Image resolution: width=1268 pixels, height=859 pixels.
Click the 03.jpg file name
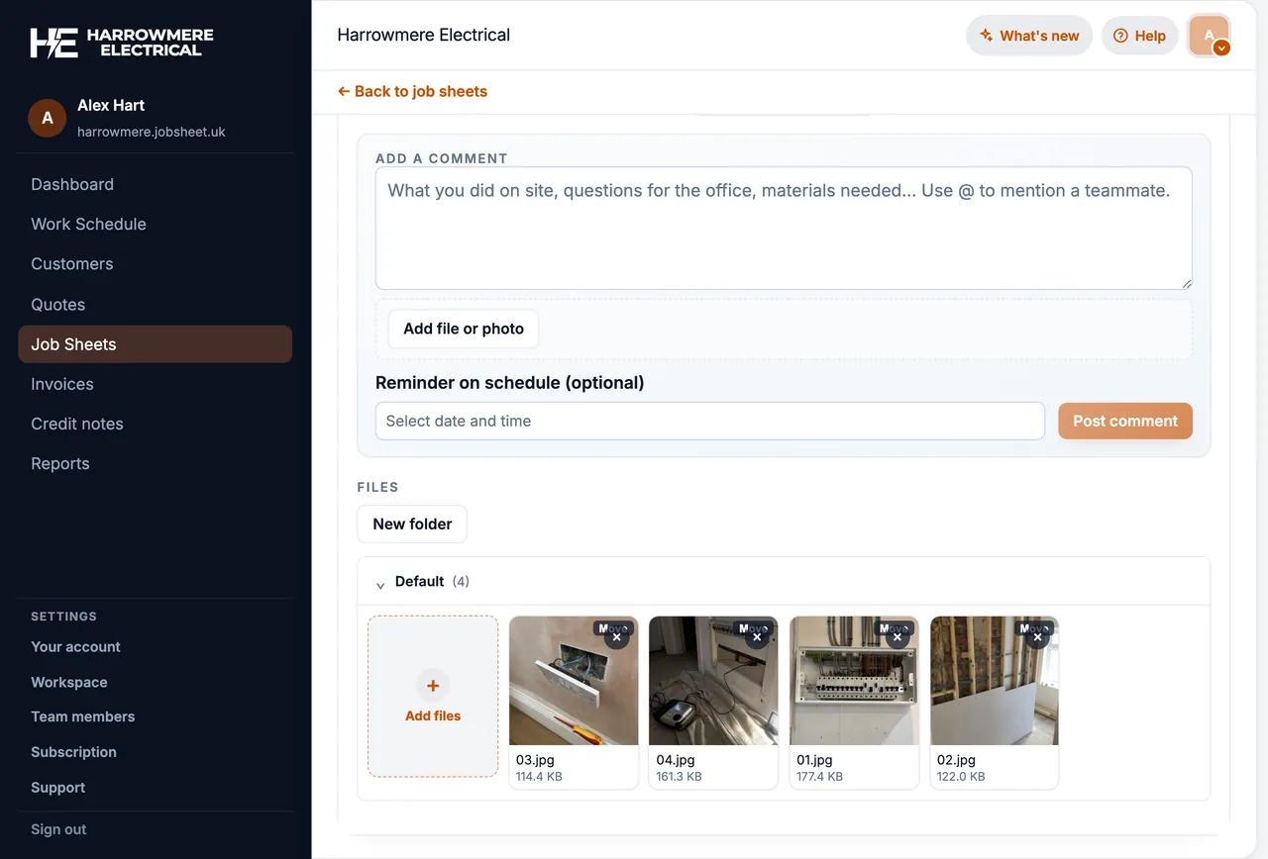point(535,760)
